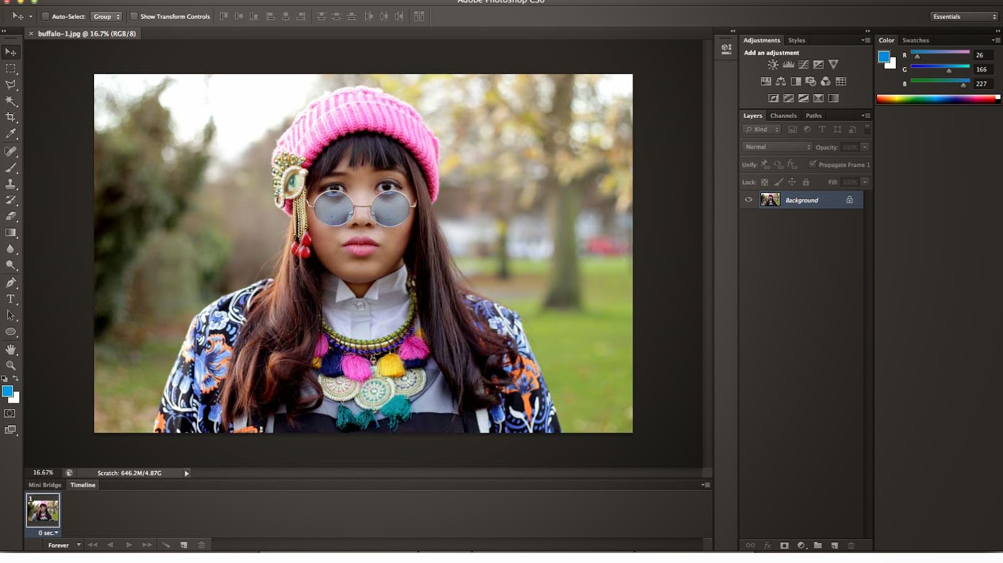The height and width of the screenshot is (563, 1003).
Task: Open the Normal blend mode dropdown
Action: click(777, 147)
